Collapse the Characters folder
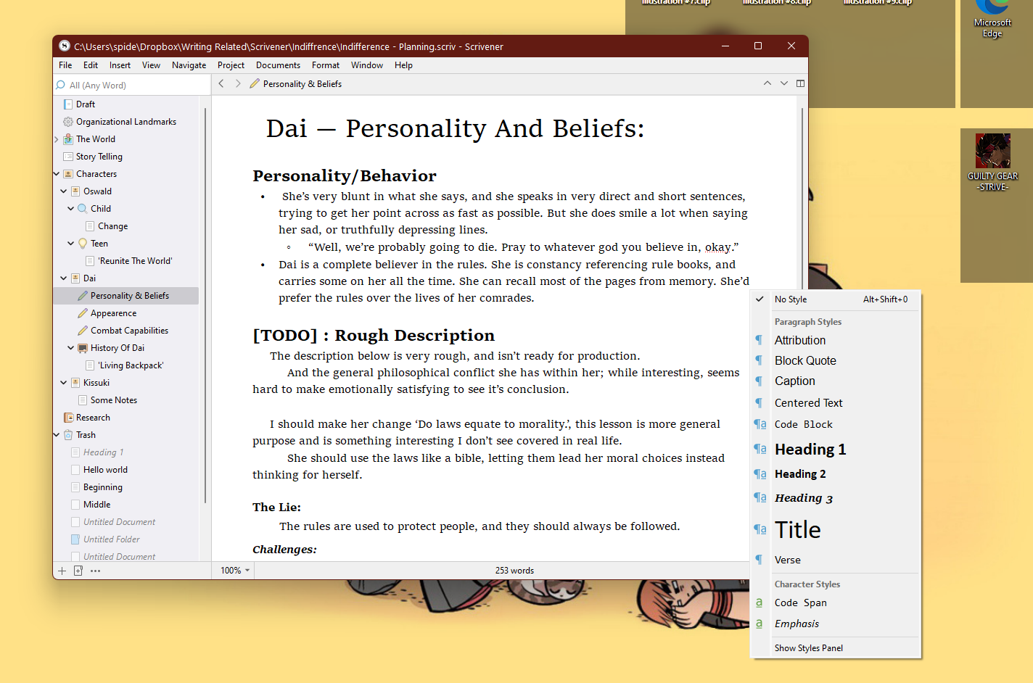 [57, 174]
